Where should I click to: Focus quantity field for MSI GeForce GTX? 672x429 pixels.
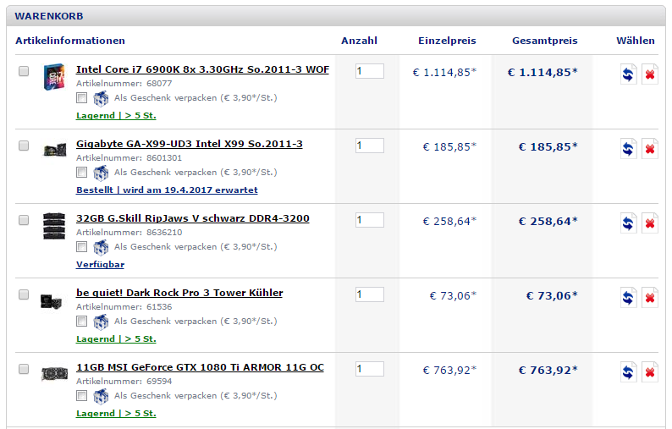click(x=369, y=369)
